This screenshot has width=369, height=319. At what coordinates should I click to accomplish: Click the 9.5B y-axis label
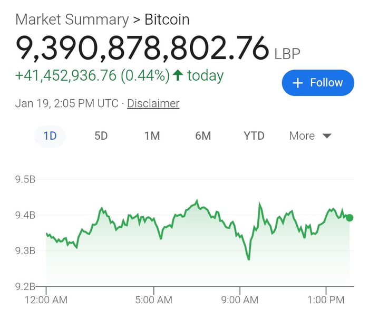point(25,180)
